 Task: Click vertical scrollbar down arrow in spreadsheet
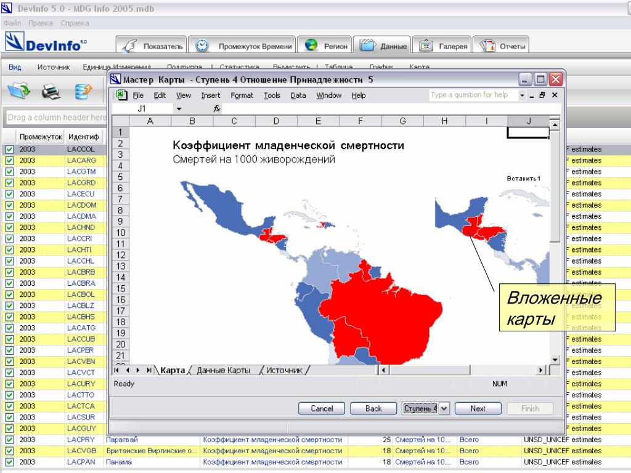point(555,360)
